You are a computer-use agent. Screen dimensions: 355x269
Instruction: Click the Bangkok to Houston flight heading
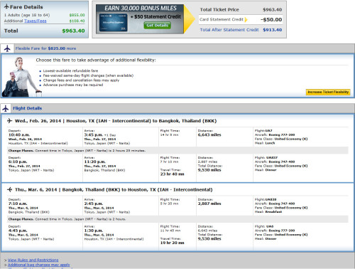tap(114, 190)
